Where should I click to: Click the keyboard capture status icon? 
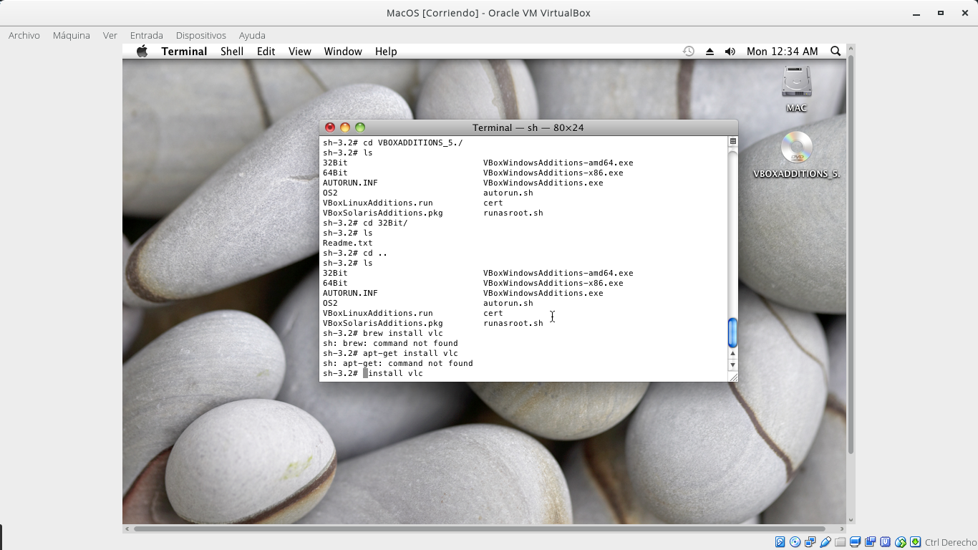point(916,542)
